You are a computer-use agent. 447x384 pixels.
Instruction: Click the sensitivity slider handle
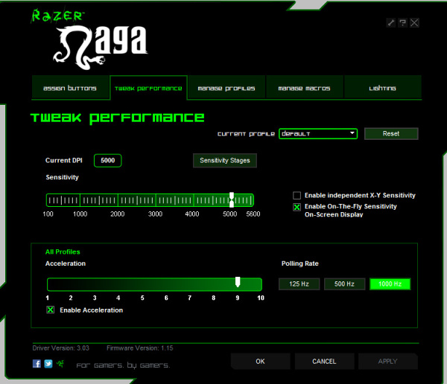232,199
